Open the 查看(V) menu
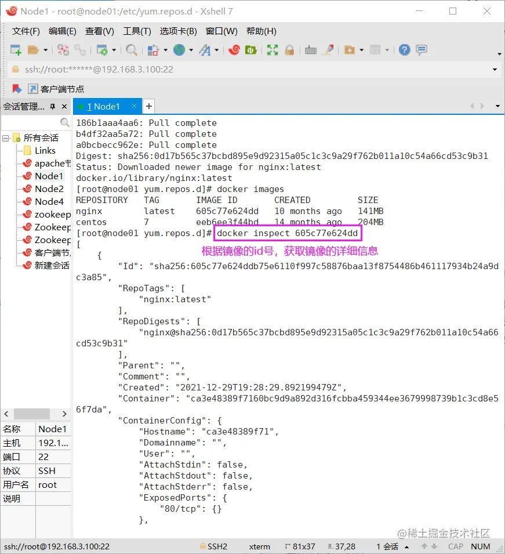The width and height of the screenshot is (505, 554). pos(100,31)
